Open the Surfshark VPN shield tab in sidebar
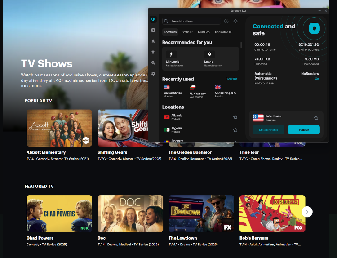Viewport: 337px width, 258px height. 153,19
